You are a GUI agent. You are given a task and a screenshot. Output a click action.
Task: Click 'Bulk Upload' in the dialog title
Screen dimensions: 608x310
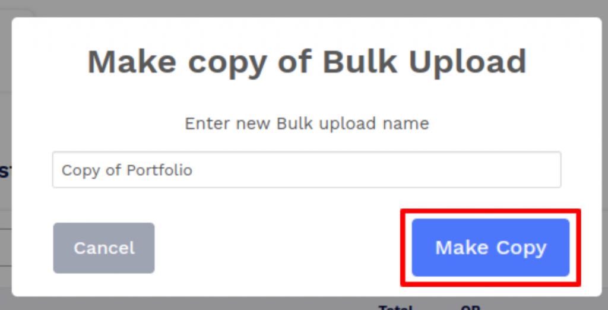pos(425,62)
